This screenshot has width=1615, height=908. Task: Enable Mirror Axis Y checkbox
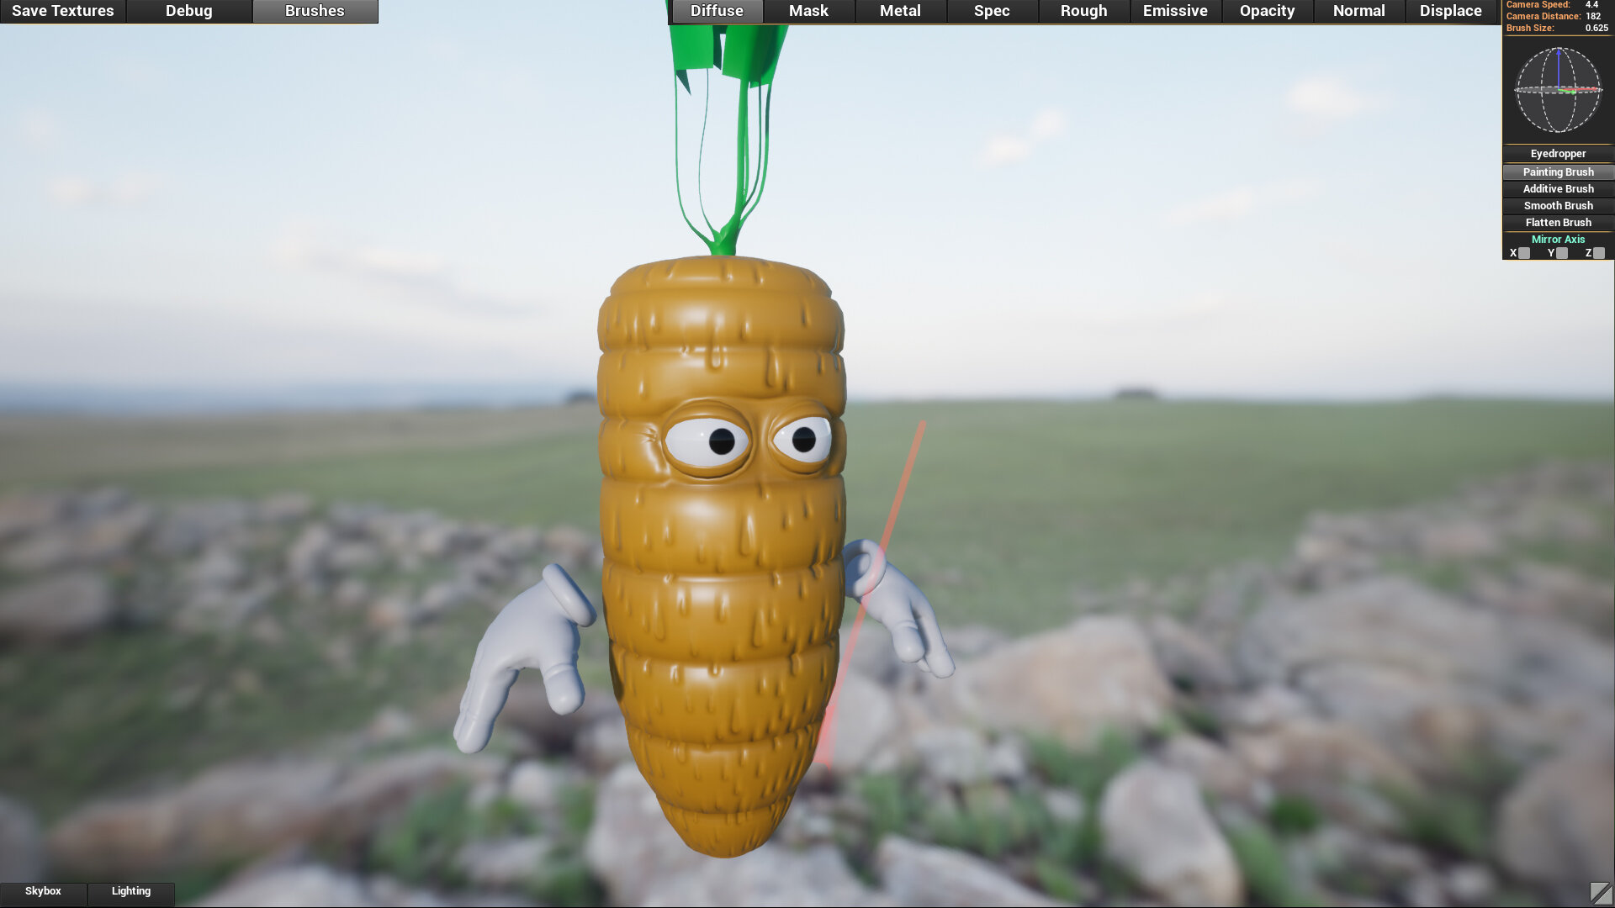pos(1562,253)
